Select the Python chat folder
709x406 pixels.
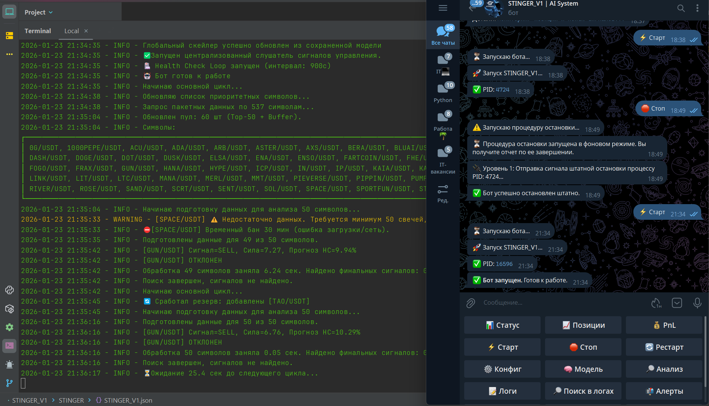coord(443,93)
